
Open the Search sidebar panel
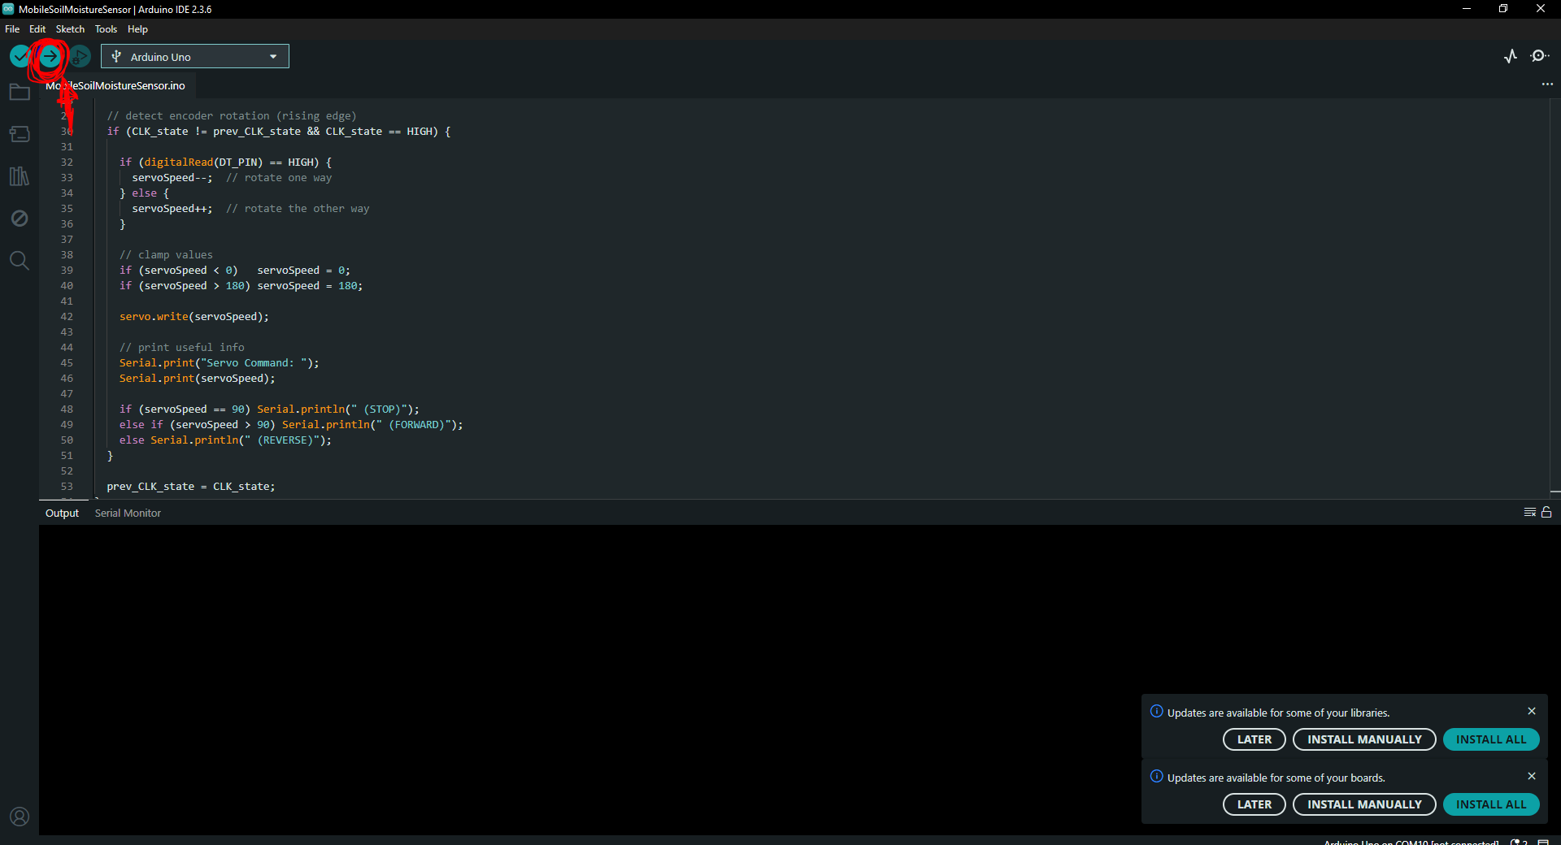[x=20, y=261]
